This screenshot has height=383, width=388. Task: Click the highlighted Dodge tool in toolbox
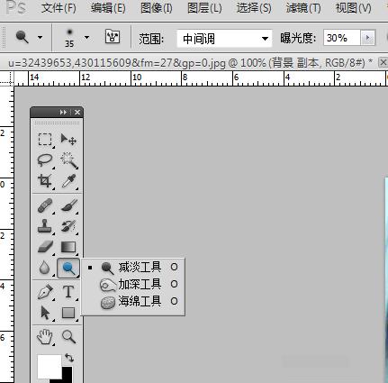[68, 268]
